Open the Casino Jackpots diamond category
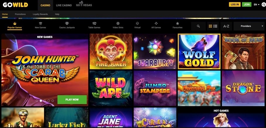The width and height of the screenshot is (266, 128). coord(67,25)
